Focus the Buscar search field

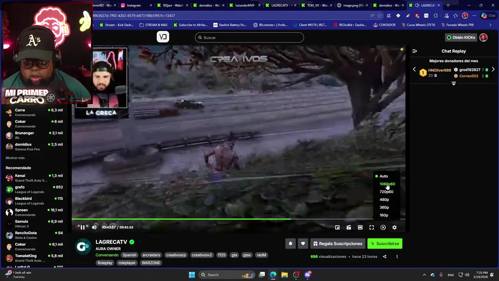pyautogui.click(x=249, y=37)
